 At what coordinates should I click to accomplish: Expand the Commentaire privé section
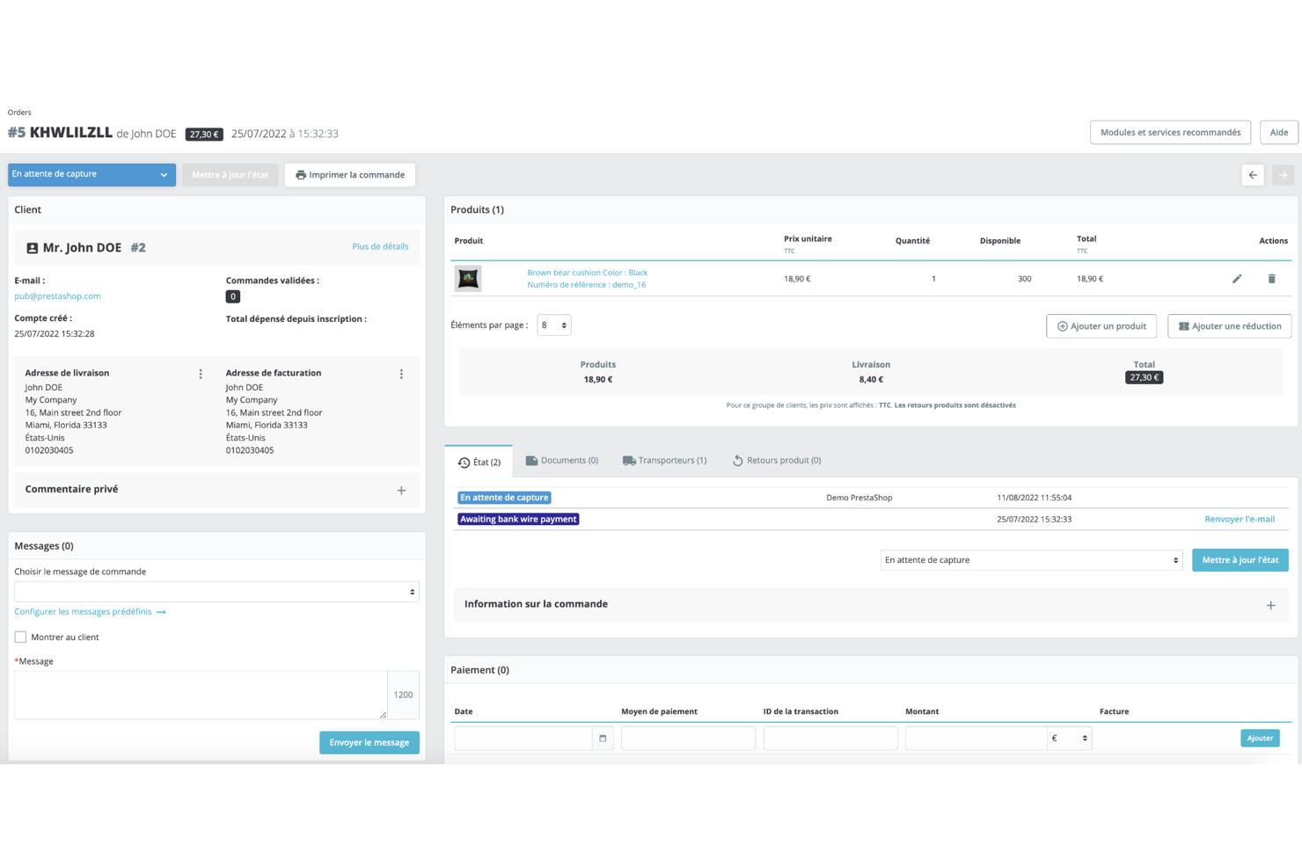[401, 490]
